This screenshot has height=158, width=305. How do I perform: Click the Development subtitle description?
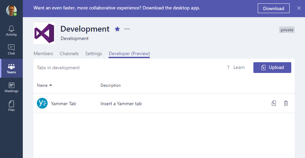[74, 38]
